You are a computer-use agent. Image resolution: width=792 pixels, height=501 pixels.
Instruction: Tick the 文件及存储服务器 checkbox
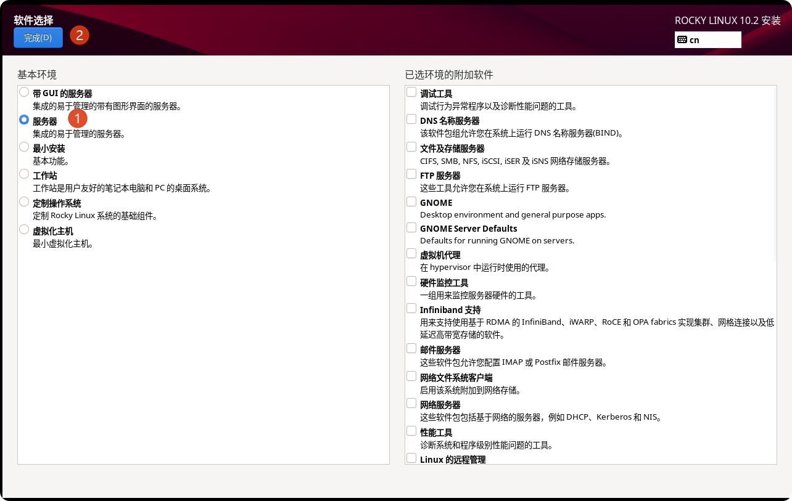click(411, 147)
